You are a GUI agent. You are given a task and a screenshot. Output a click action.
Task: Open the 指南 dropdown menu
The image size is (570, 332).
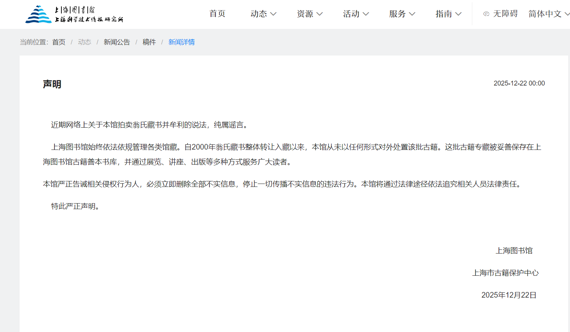[x=448, y=14]
